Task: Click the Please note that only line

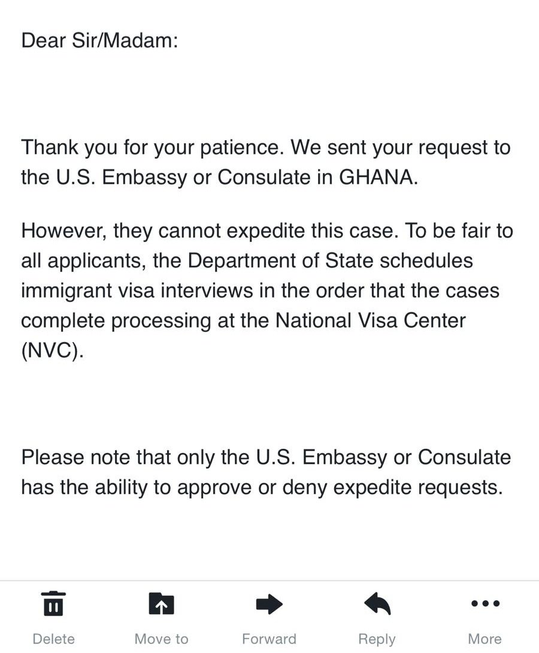Action: pyautogui.click(x=266, y=457)
